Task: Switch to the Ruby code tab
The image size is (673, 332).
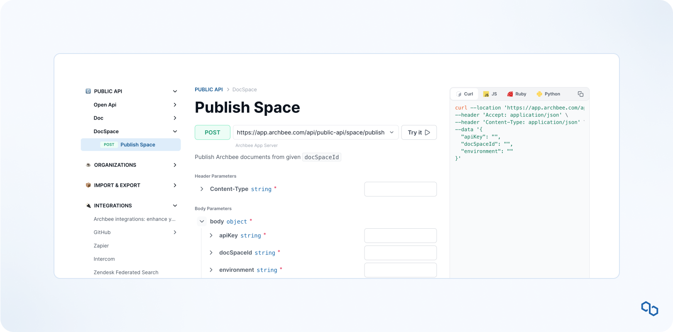Action: (516, 94)
